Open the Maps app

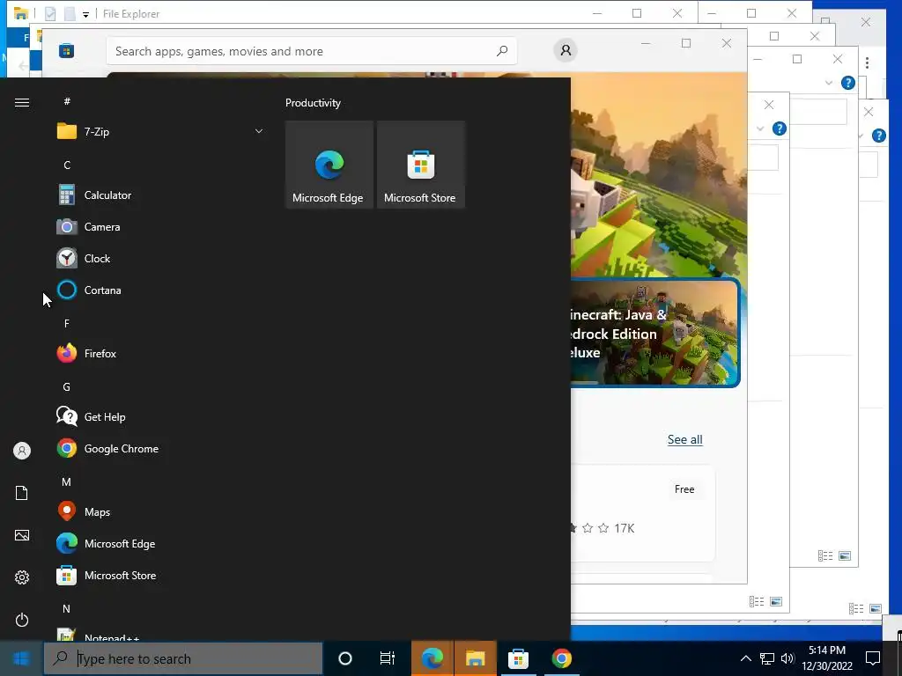point(160,511)
